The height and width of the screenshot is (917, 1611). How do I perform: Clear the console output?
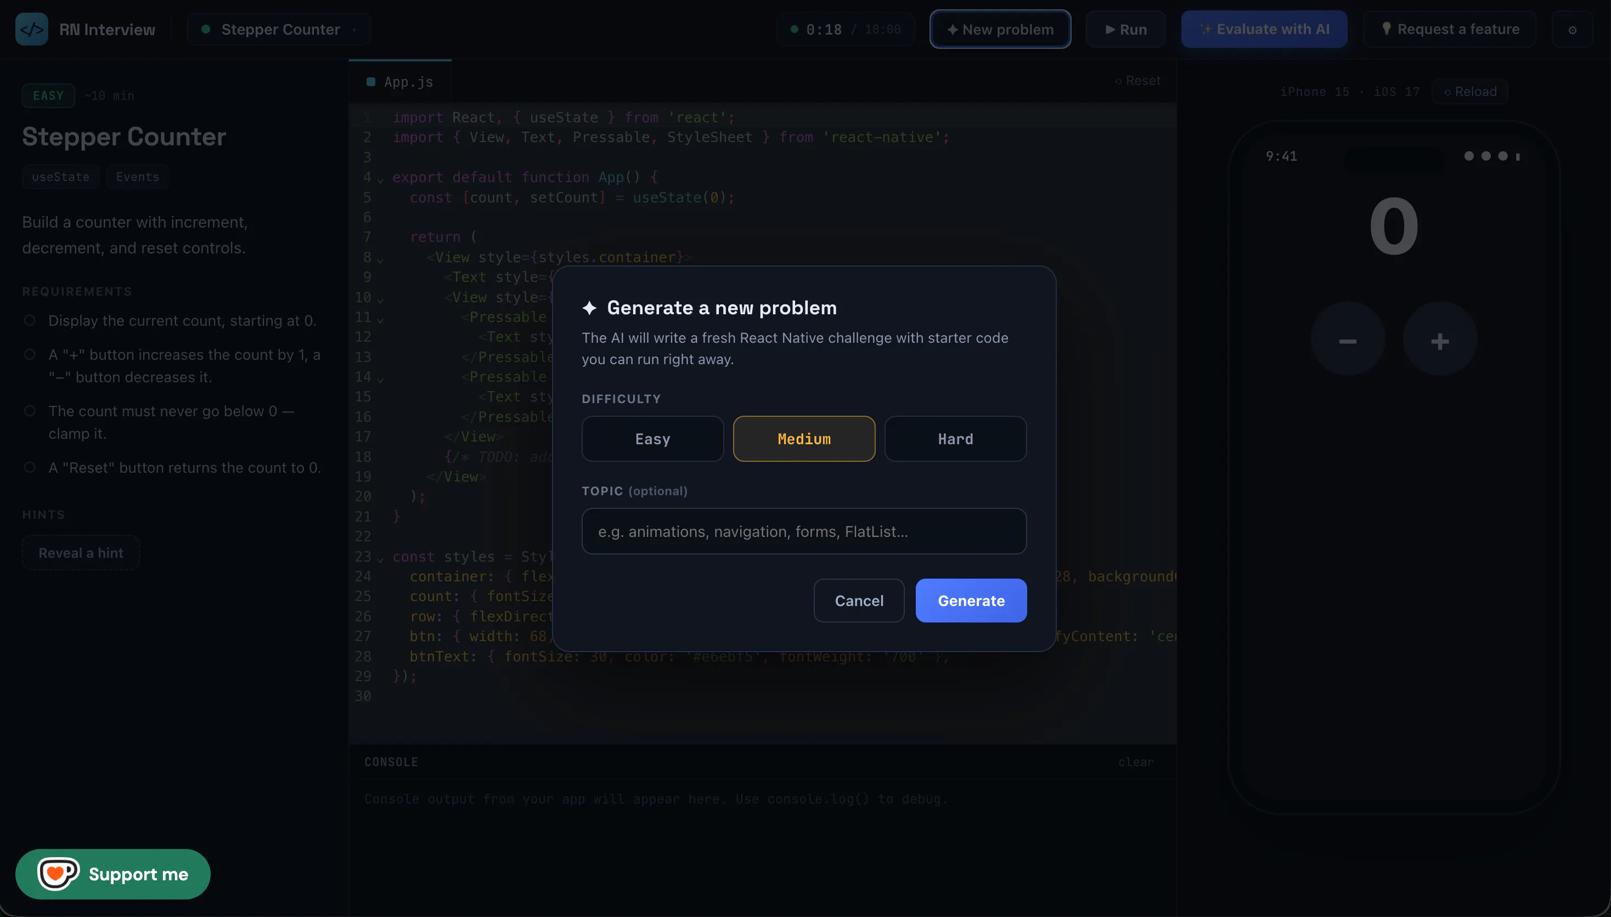pyautogui.click(x=1135, y=762)
